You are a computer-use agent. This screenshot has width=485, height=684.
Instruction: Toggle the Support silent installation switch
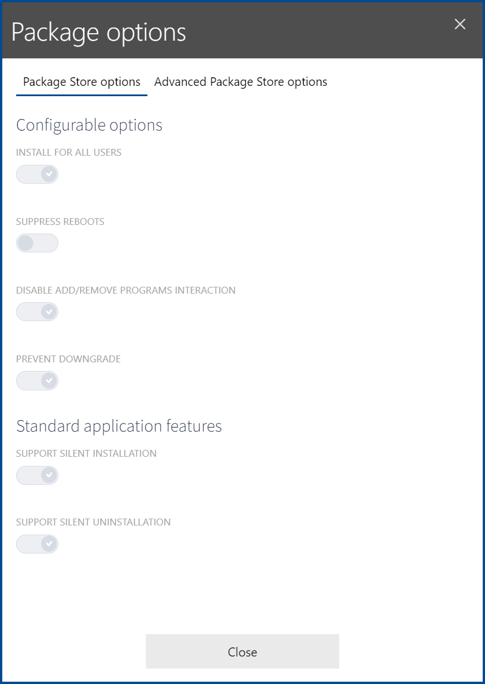click(37, 475)
